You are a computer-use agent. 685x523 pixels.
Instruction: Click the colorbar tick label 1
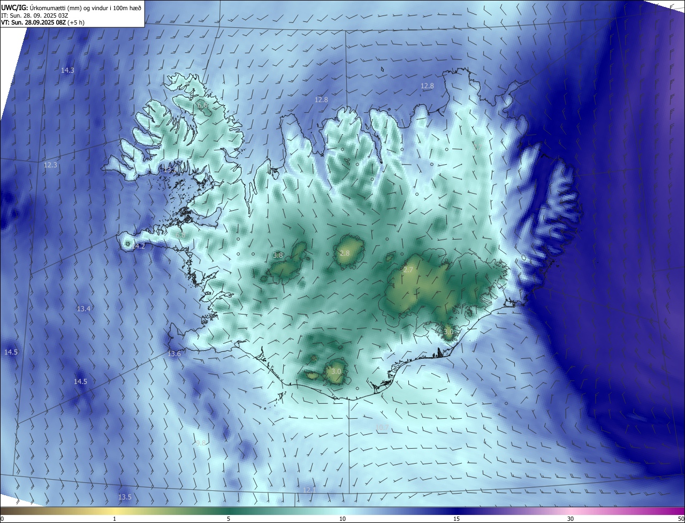(115, 519)
